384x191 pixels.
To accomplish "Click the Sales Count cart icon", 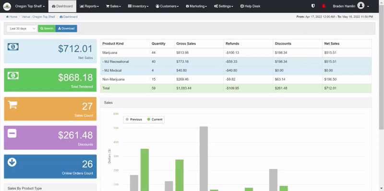I will point(12,105).
